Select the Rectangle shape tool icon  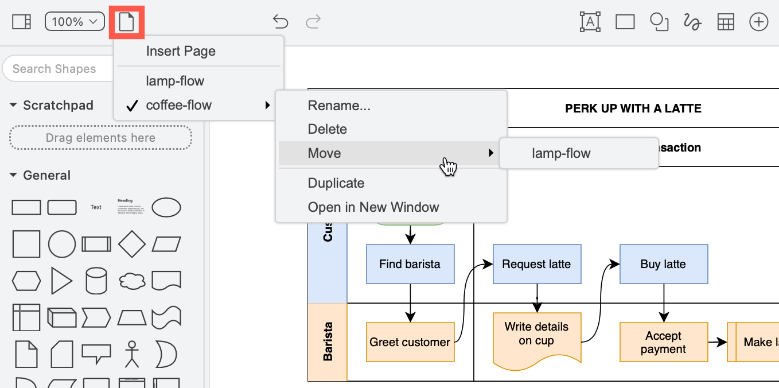pos(625,21)
